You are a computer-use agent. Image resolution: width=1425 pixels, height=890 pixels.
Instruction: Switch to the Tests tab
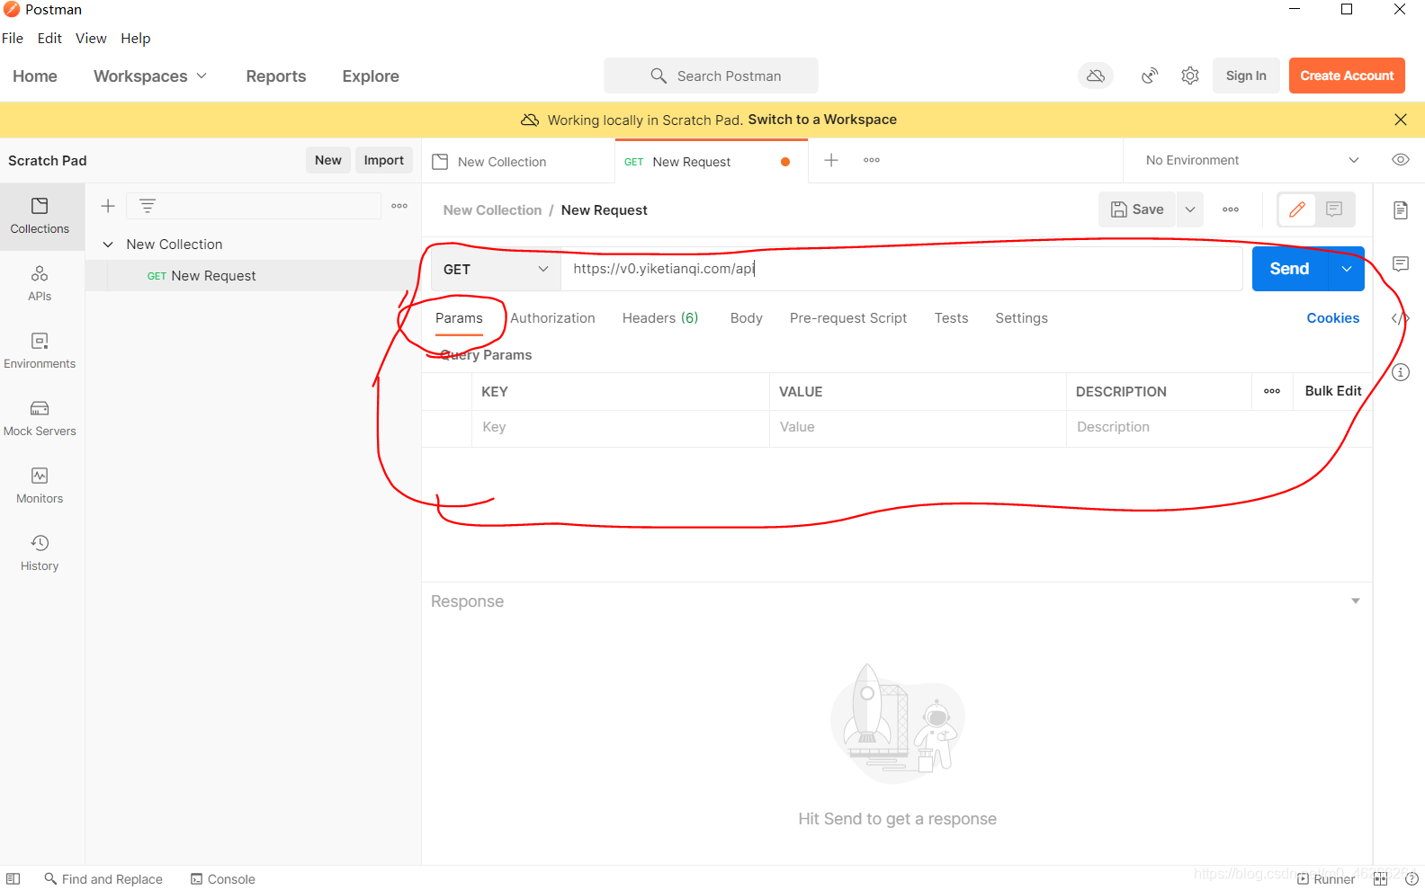[951, 318]
